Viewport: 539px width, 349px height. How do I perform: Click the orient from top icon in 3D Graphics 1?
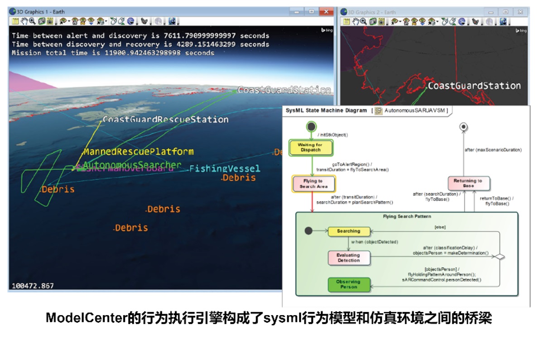pyautogui.click(x=91, y=21)
